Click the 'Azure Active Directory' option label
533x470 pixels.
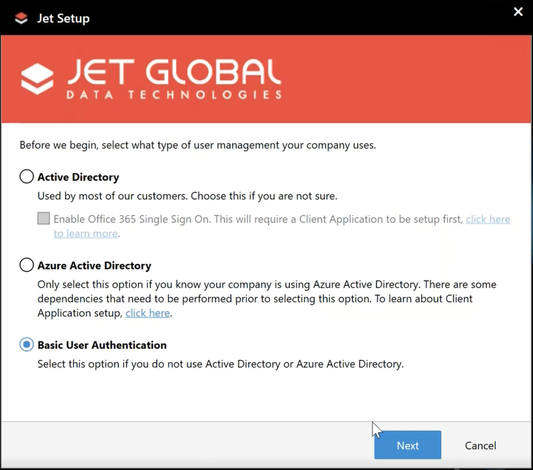coord(94,266)
